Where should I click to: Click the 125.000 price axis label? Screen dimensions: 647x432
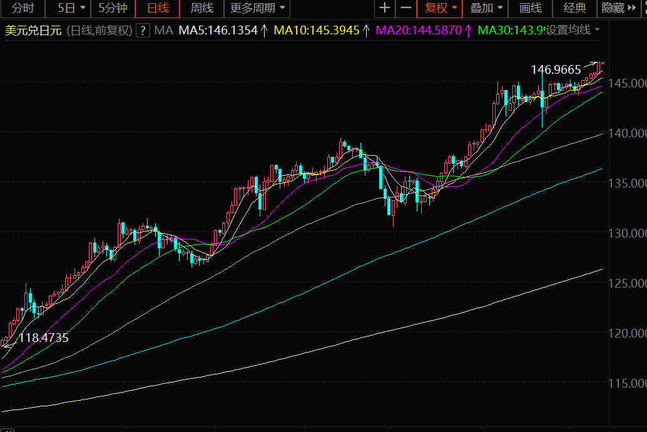point(628,283)
